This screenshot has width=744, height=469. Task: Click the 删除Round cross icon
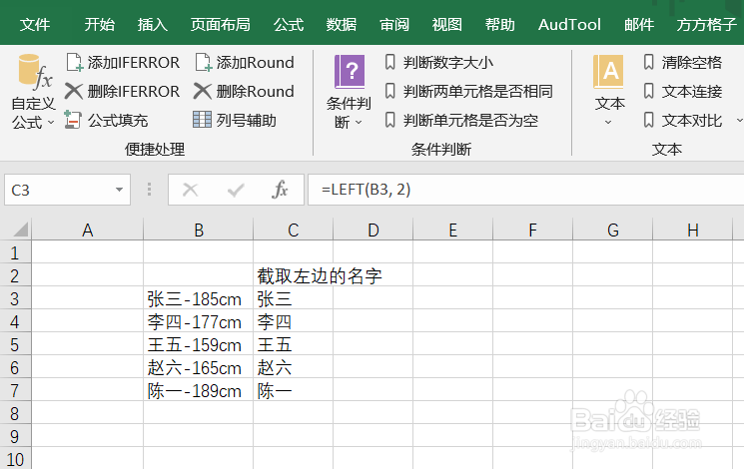coord(203,91)
